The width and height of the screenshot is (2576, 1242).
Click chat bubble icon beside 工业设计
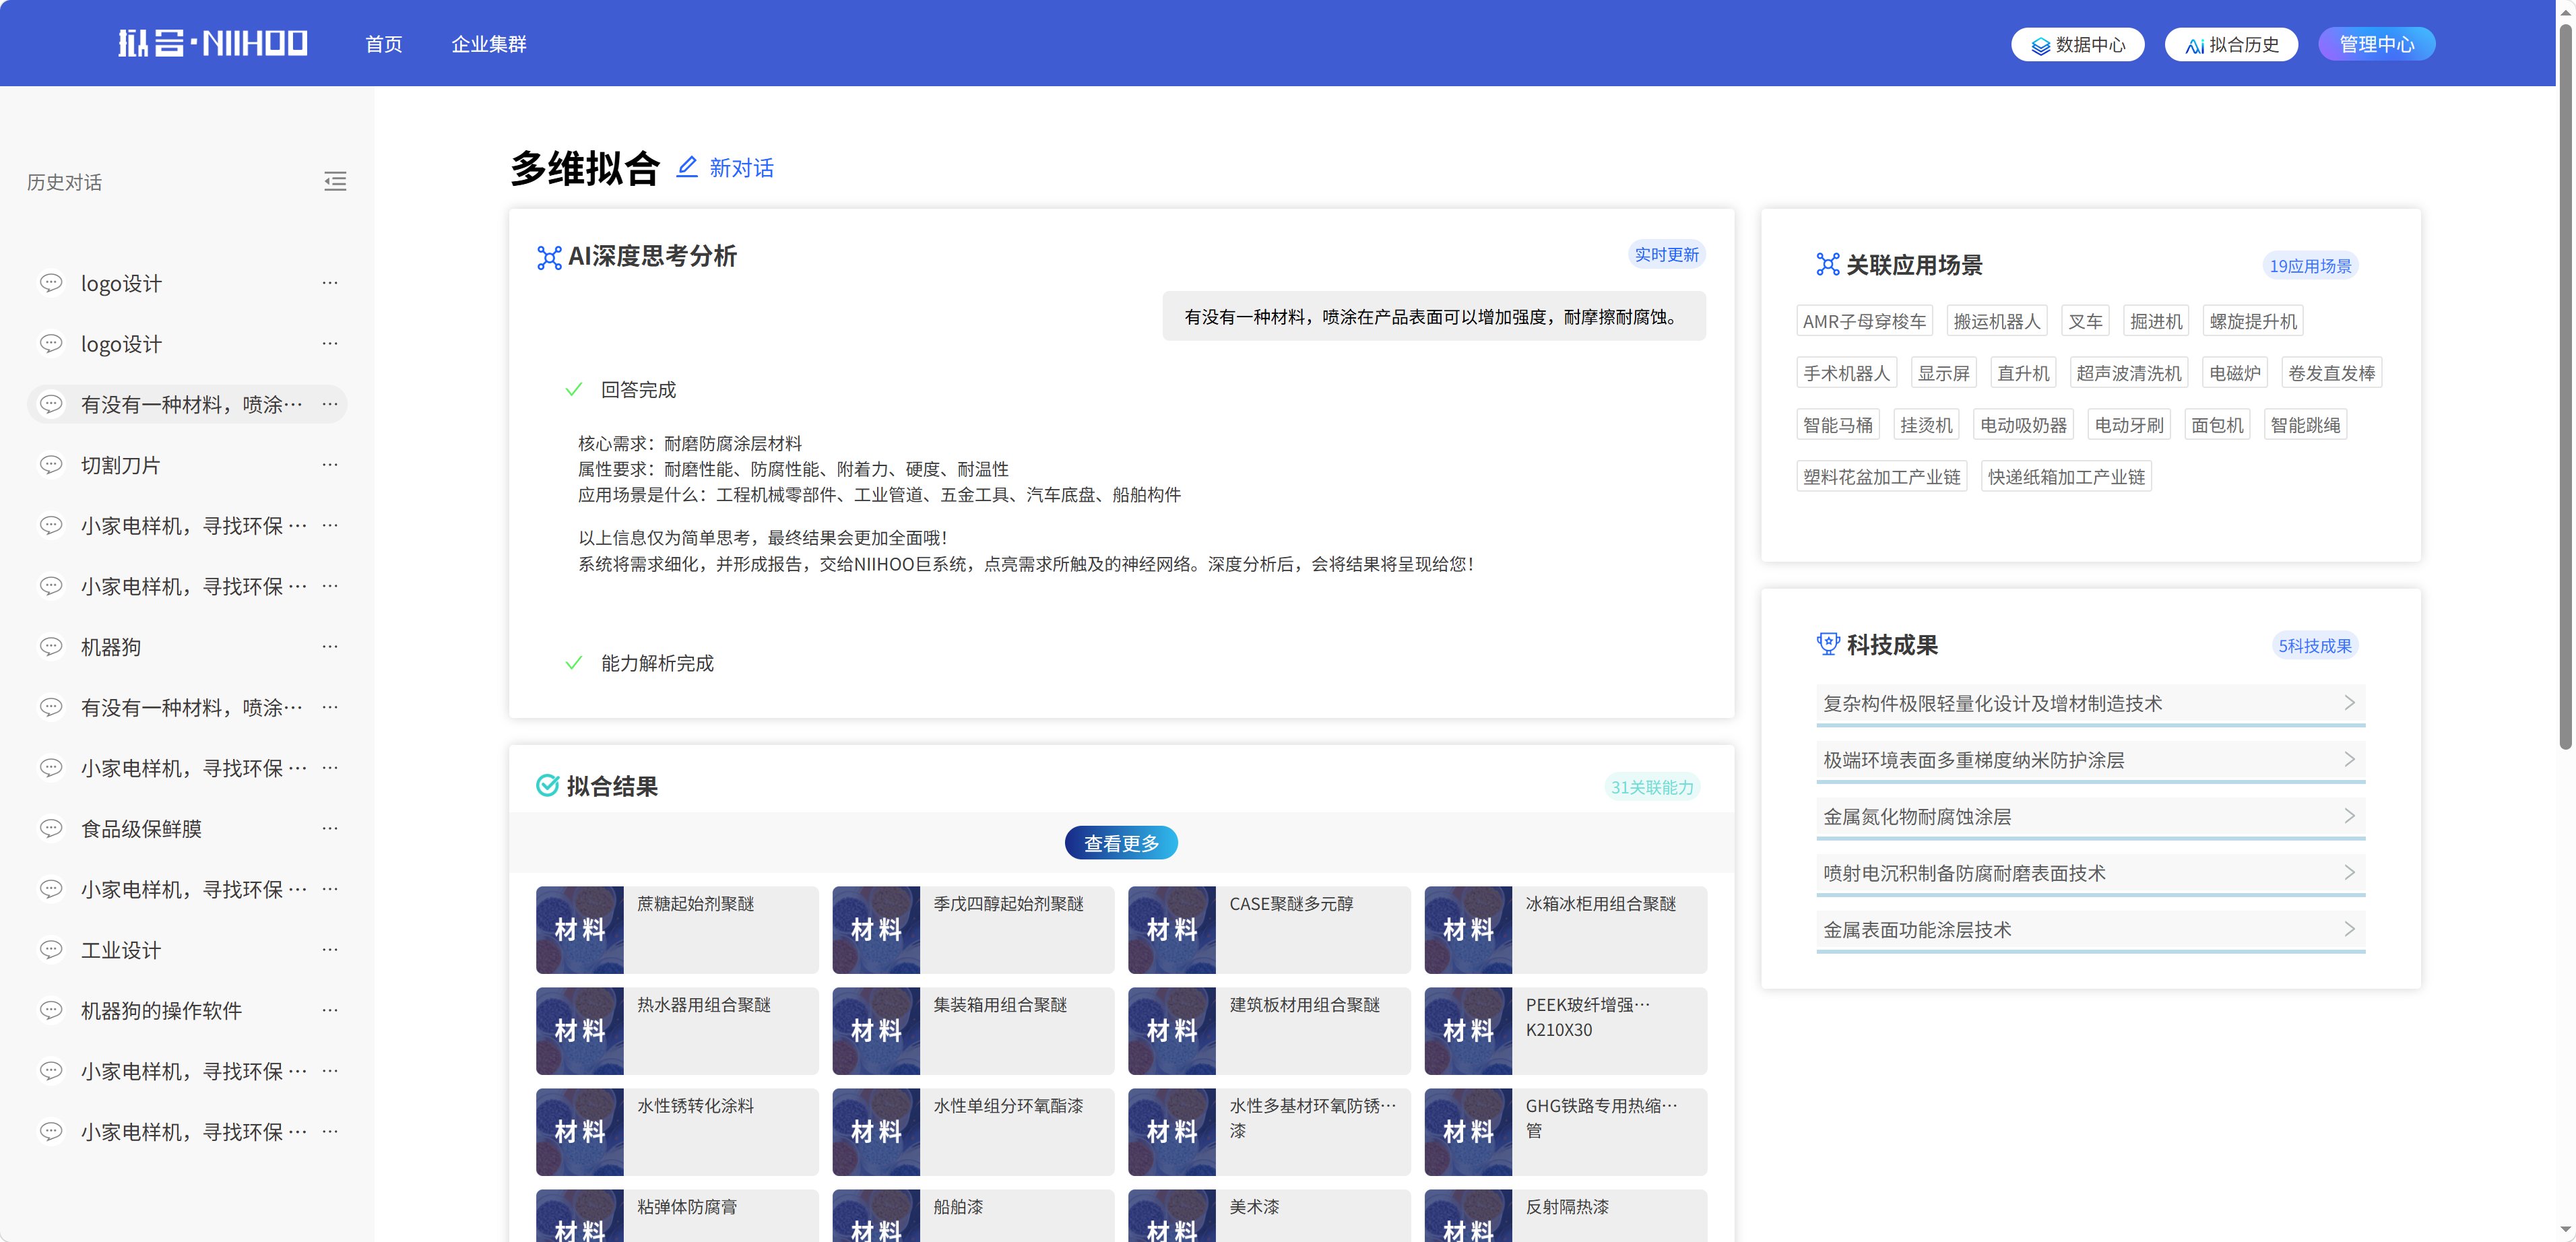tap(51, 949)
